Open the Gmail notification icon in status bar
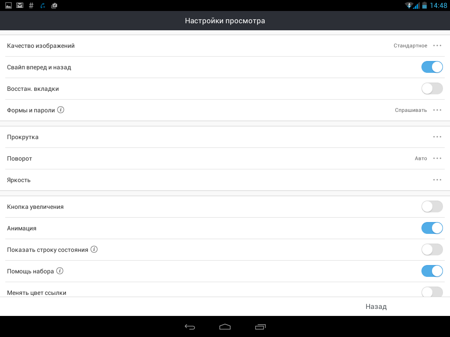Screen dimensions: 450x337 [x=20, y=5]
